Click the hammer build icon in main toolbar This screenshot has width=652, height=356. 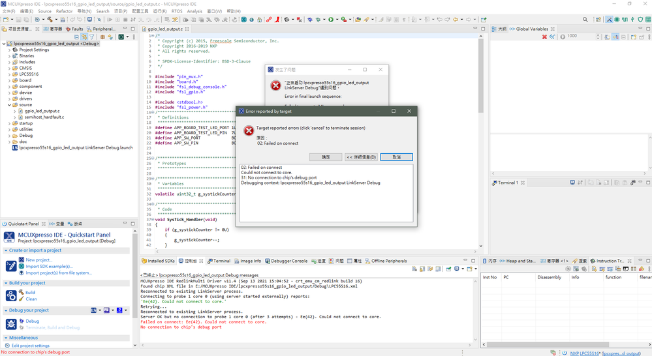tap(50, 20)
